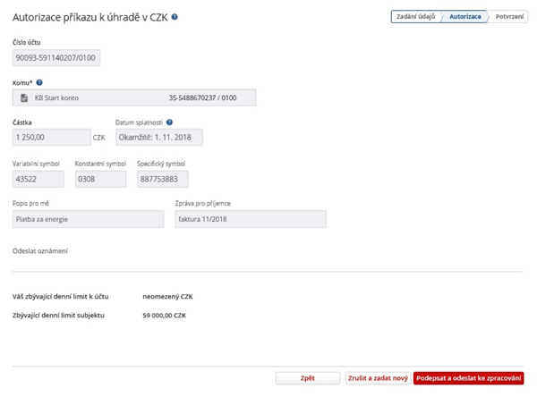Click Váš zbývající denní limit k účtu label
The width and height of the screenshot is (537, 397).
(x=61, y=296)
